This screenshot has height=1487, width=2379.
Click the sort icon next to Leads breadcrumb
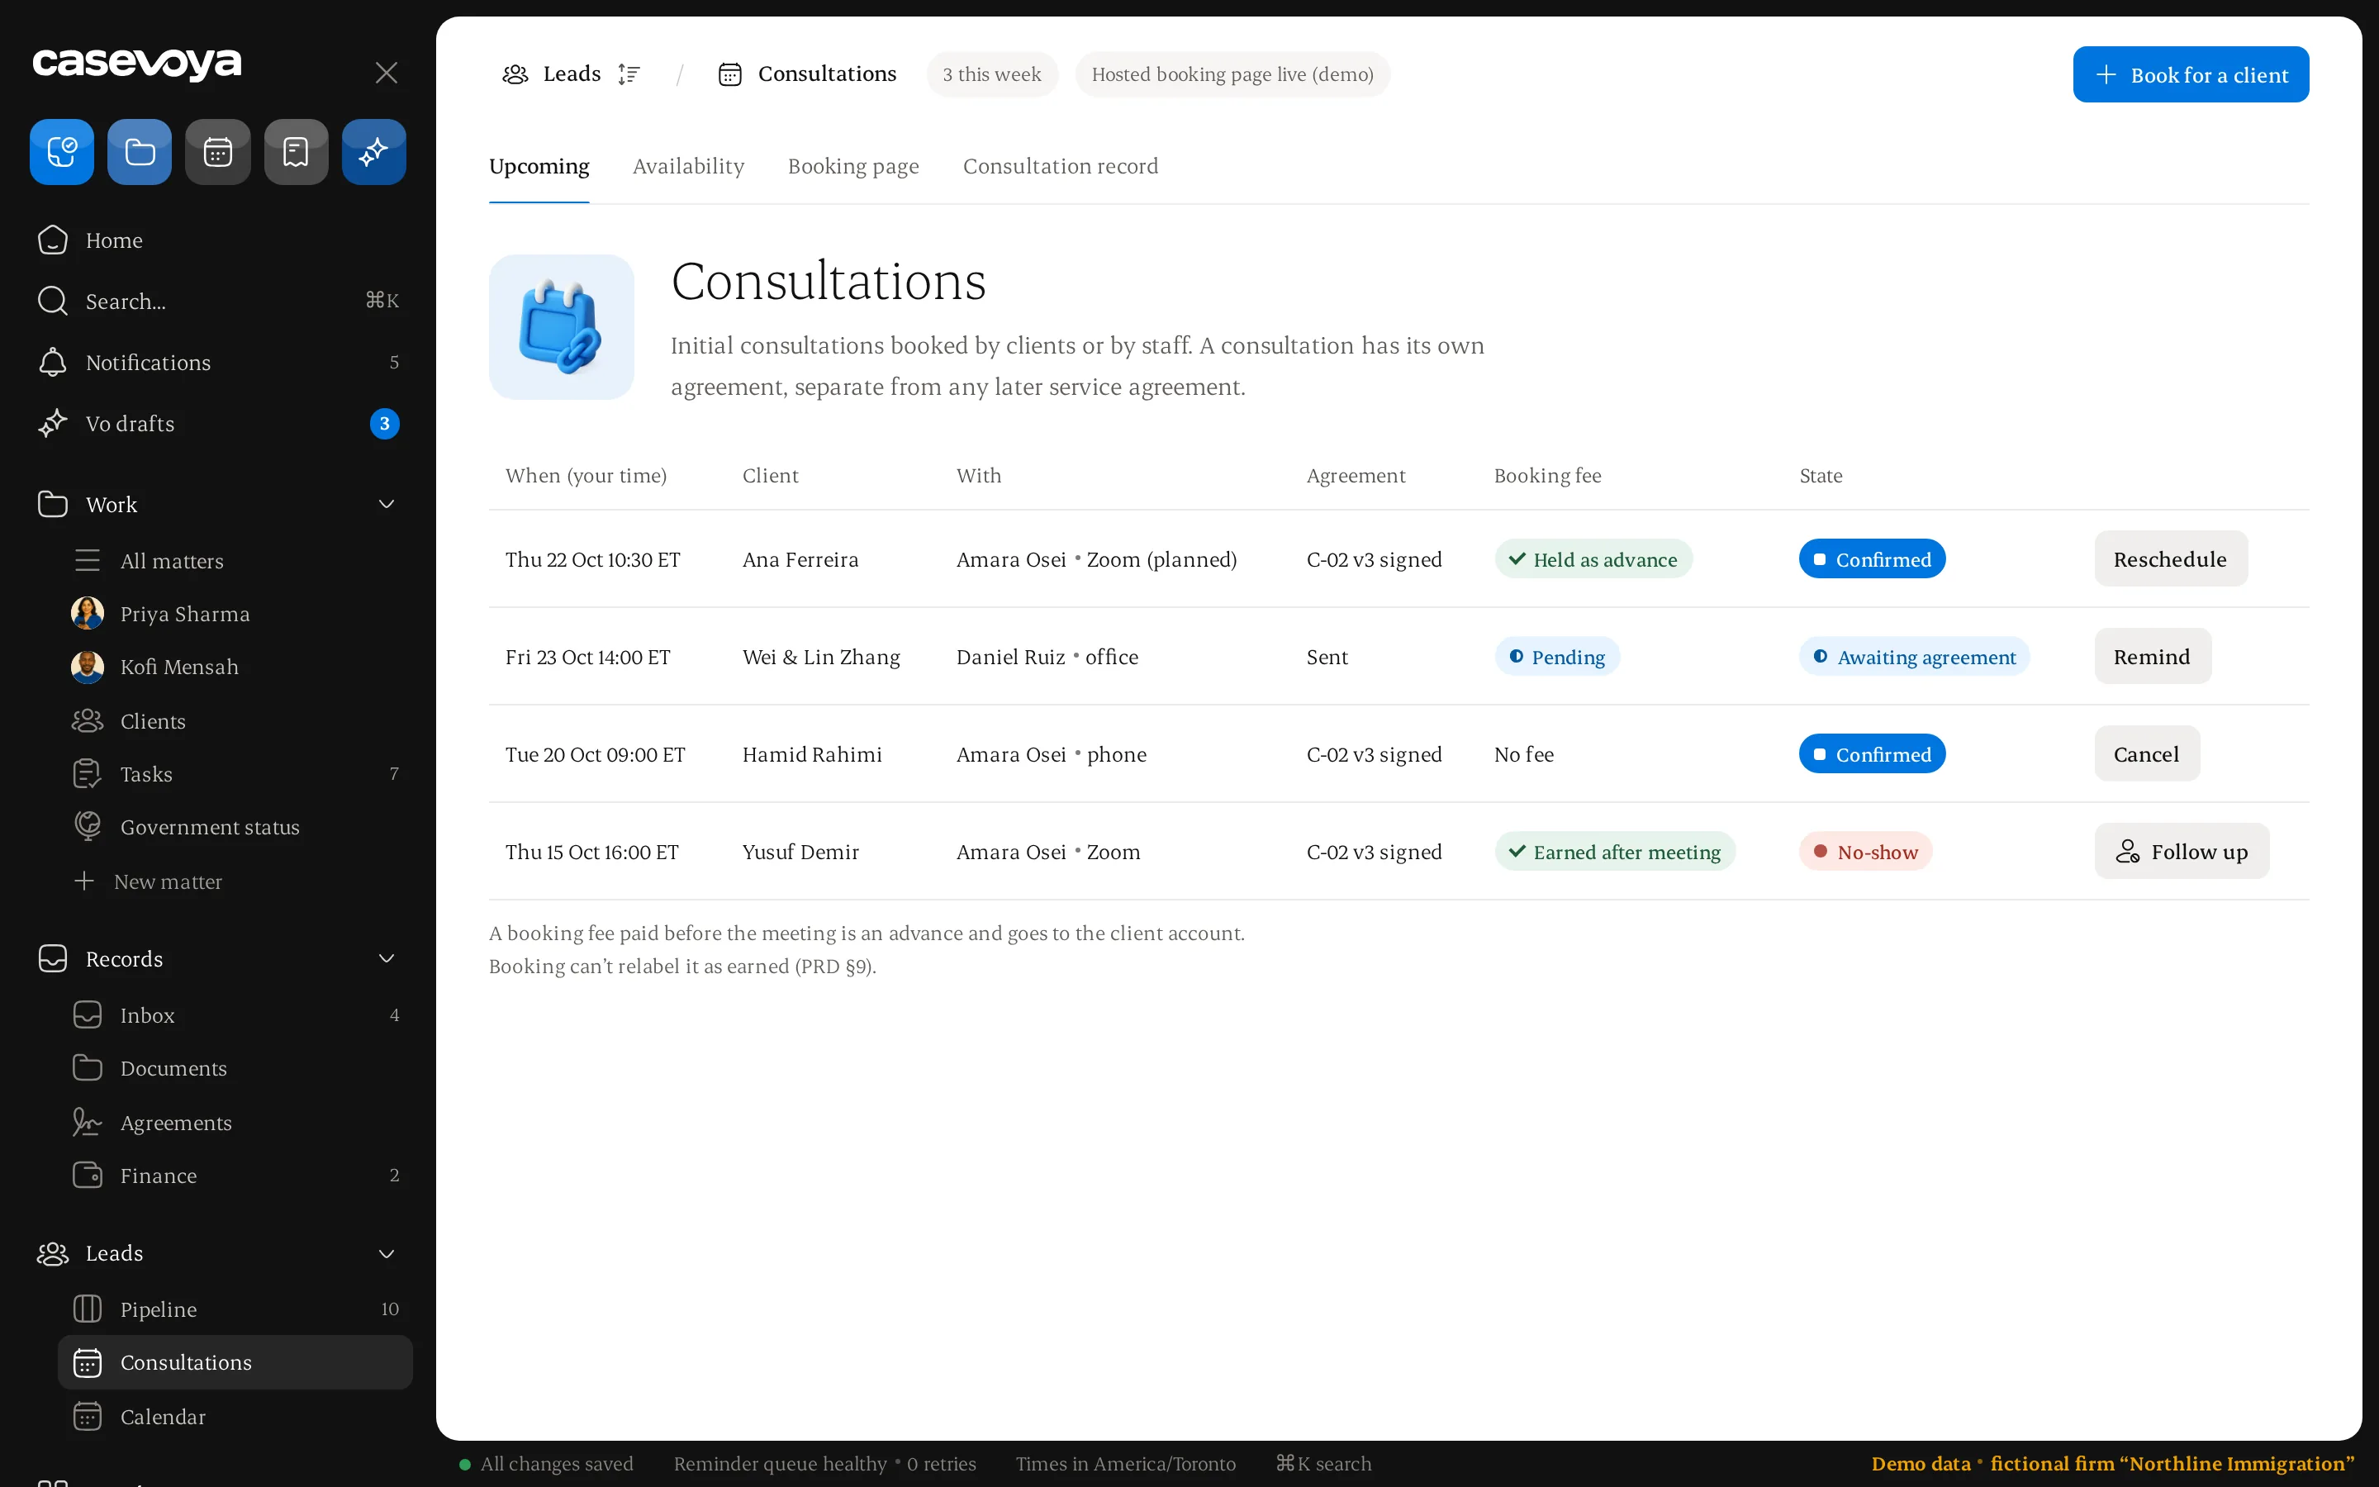[629, 74]
